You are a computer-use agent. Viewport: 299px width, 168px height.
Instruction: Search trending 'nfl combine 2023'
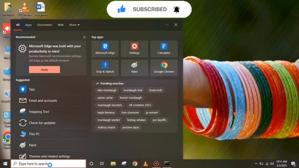(x=140, y=105)
